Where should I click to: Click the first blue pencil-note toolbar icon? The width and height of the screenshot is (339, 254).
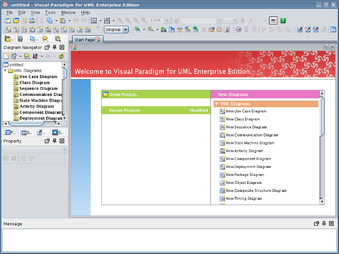tap(300, 29)
